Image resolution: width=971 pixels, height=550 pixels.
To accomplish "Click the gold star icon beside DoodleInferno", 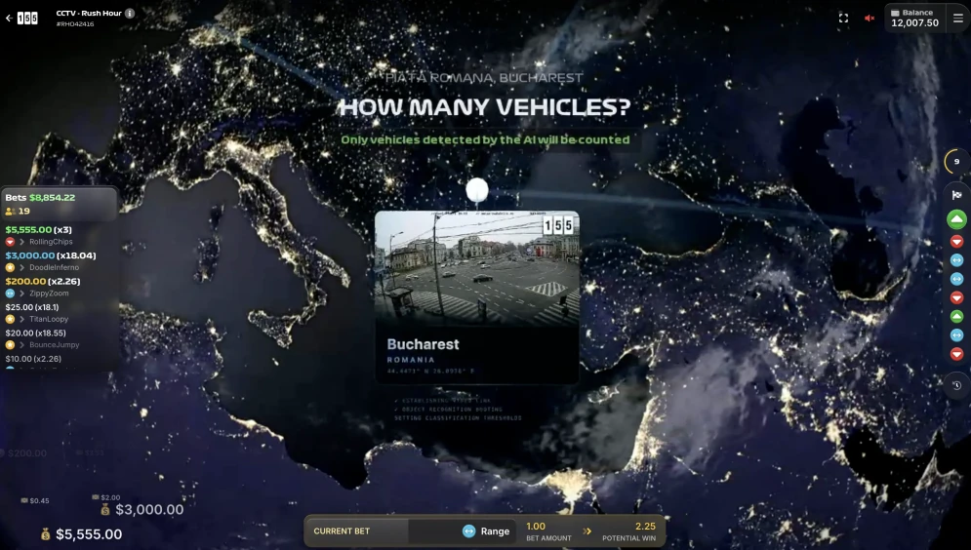I will point(10,268).
